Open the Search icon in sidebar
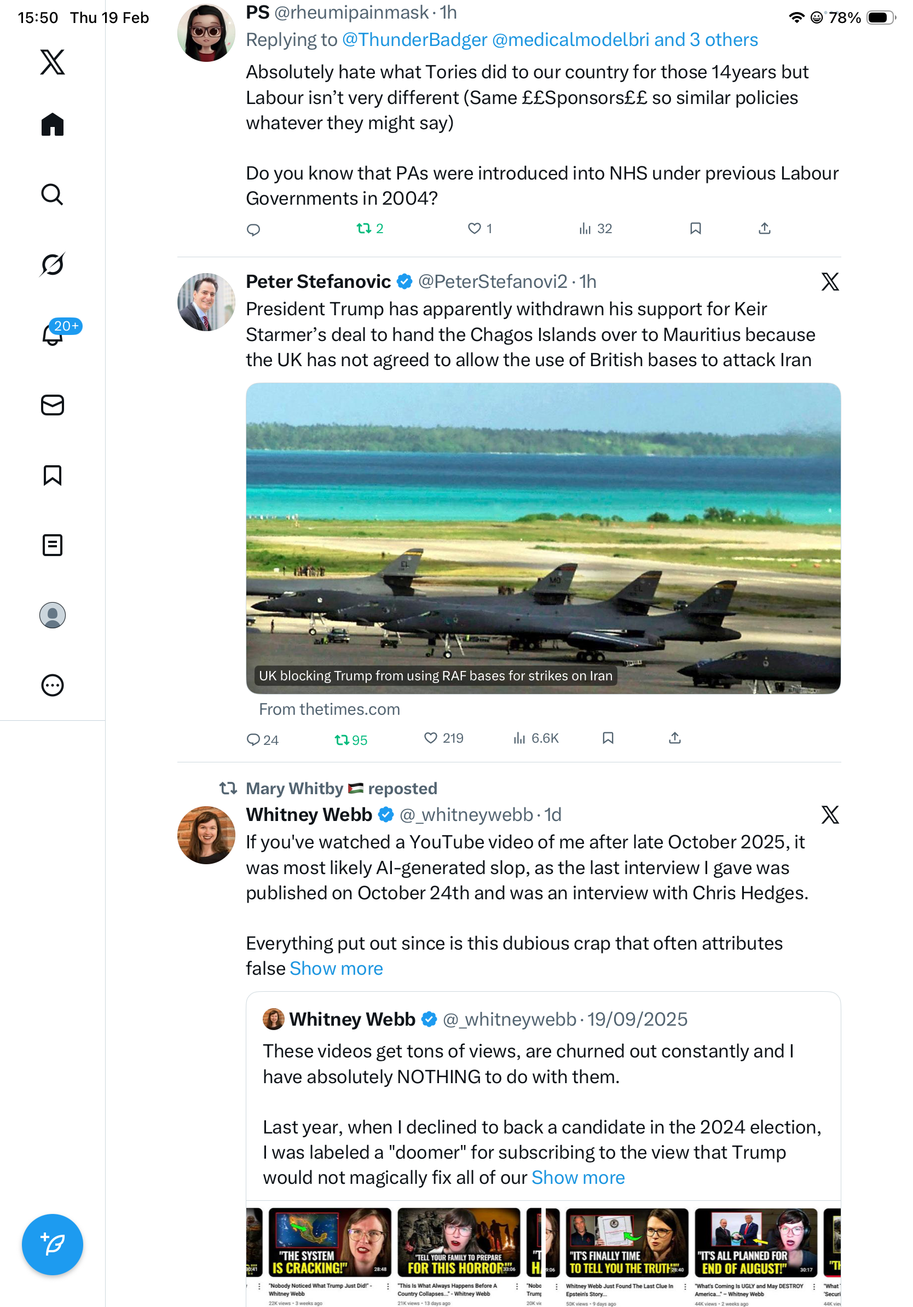Screen dimensions: 913x1307 pyautogui.click(x=52, y=195)
